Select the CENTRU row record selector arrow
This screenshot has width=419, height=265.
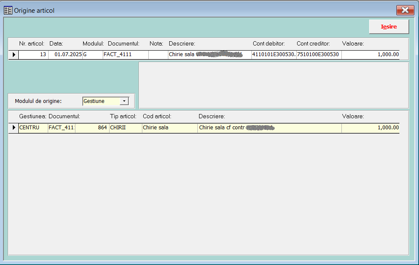tap(14, 128)
